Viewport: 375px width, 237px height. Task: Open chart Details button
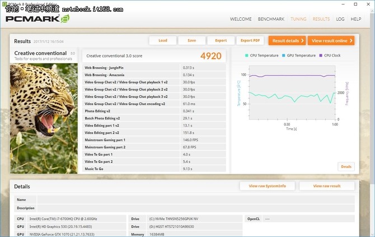point(346,166)
